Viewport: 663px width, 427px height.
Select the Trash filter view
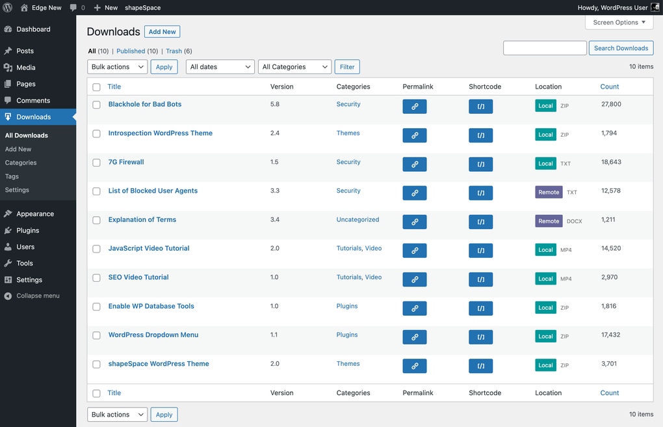pos(174,51)
